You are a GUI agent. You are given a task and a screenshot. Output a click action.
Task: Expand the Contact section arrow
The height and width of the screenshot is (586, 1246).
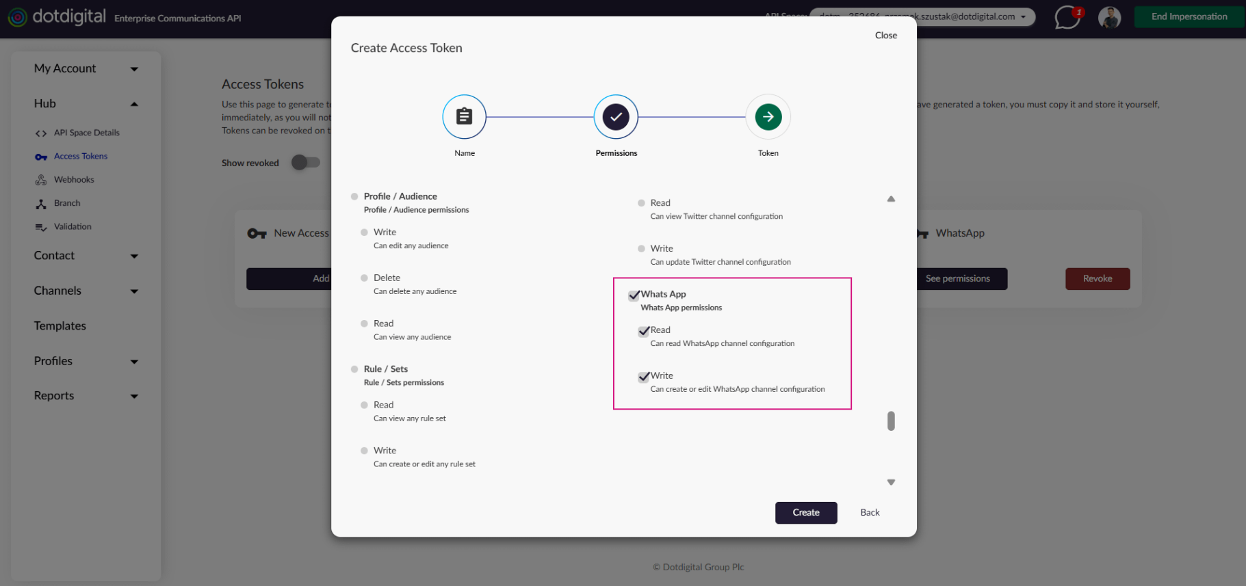click(x=134, y=256)
